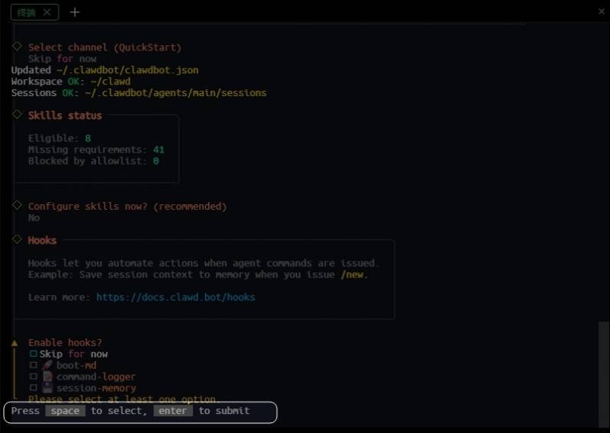
Task: Click the boot-md rocket icon
Action: click(47, 365)
